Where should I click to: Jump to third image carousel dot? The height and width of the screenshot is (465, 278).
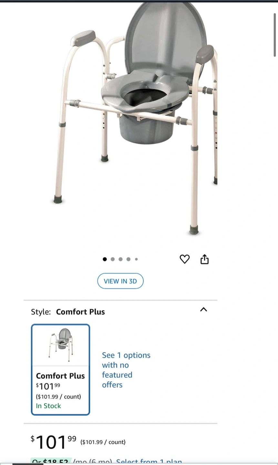tap(120, 259)
